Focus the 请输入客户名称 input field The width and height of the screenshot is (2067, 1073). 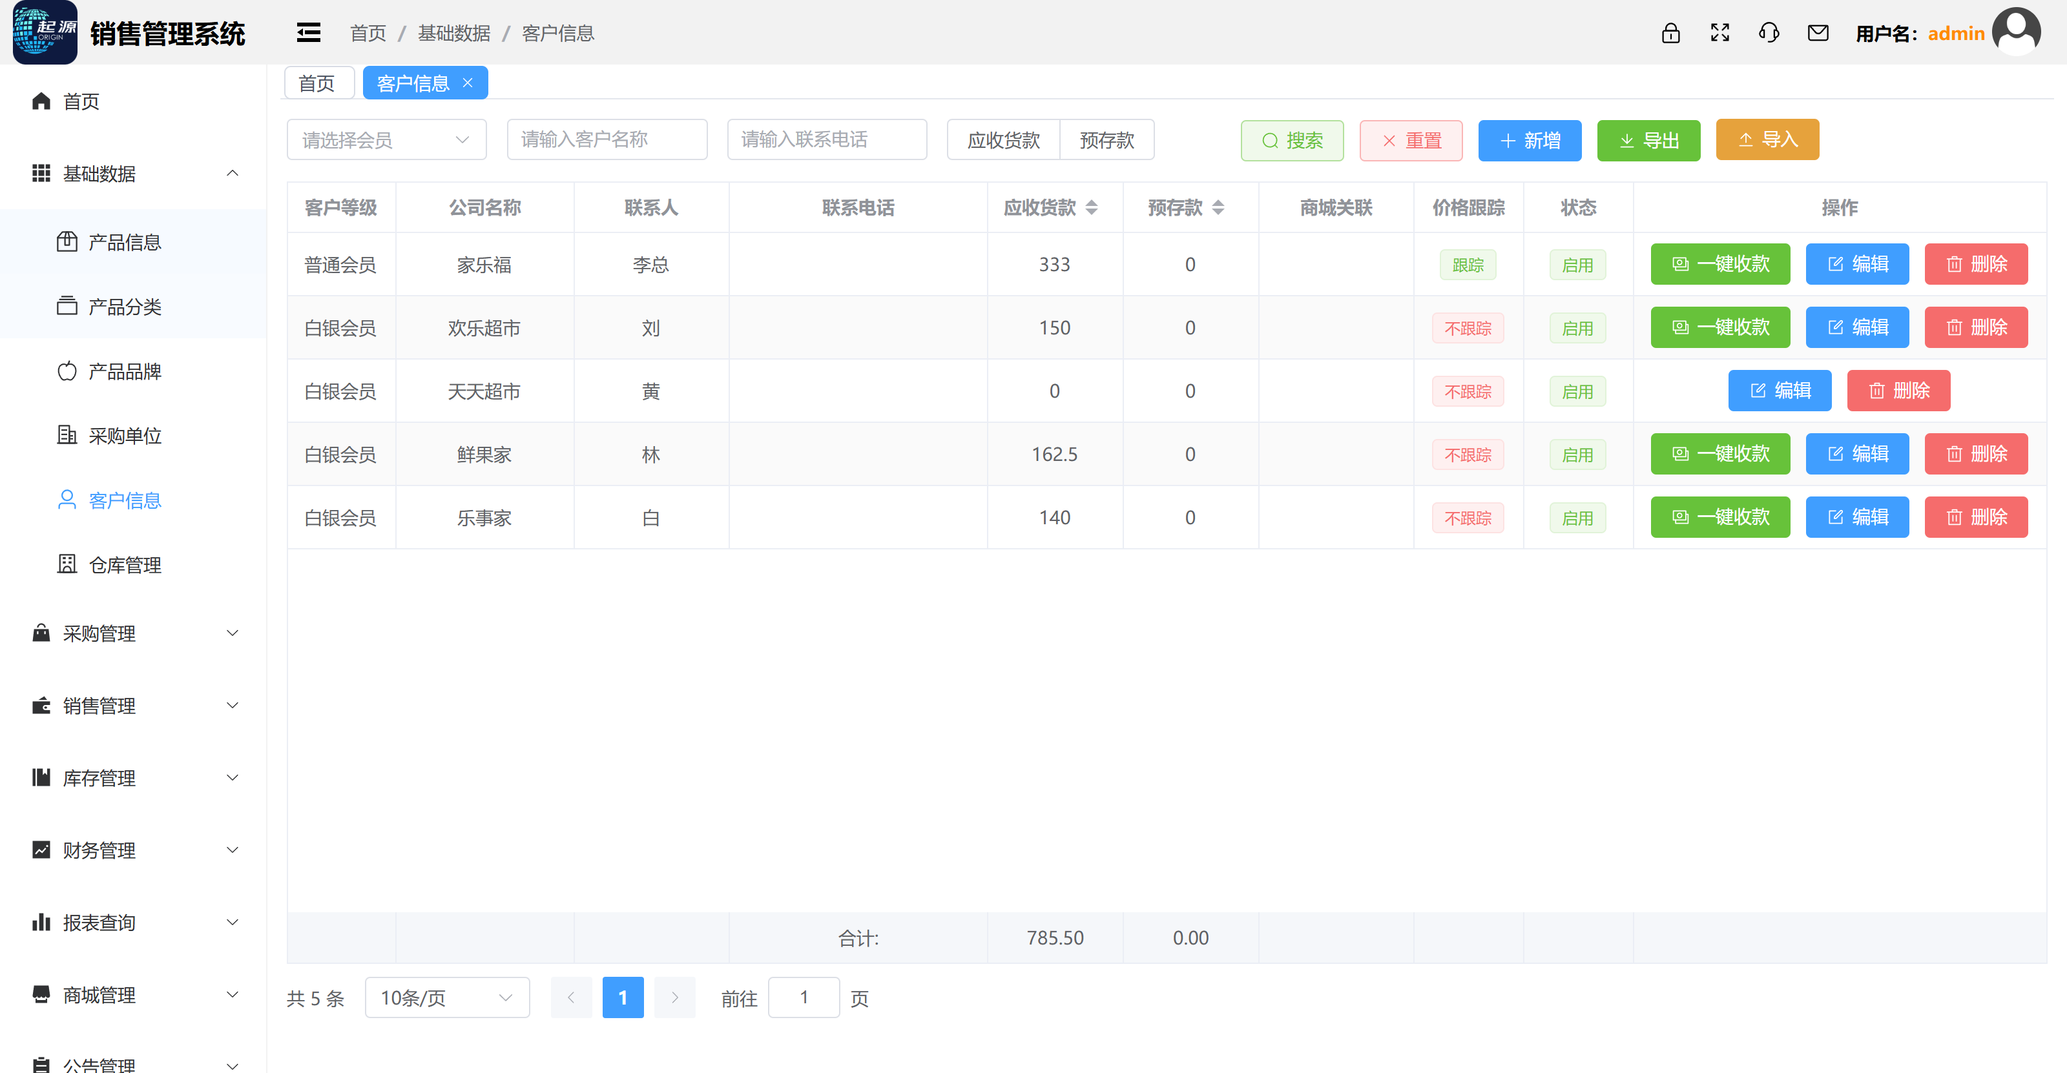(x=607, y=139)
